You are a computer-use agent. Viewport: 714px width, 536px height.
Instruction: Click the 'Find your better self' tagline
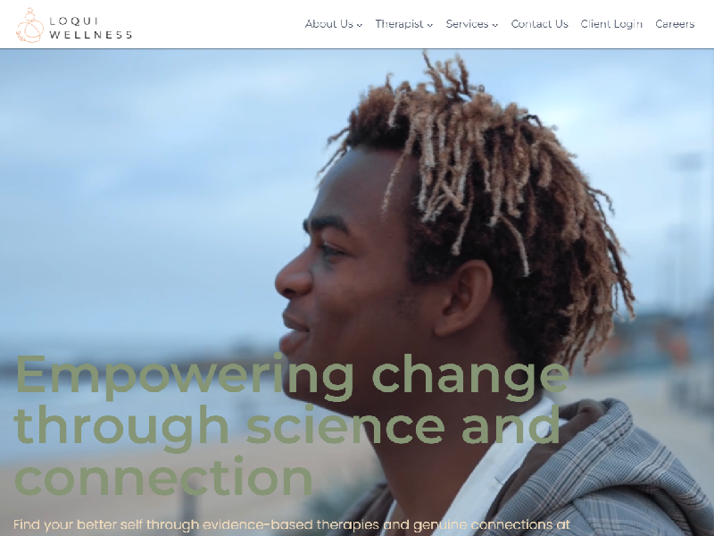coord(292,524)
